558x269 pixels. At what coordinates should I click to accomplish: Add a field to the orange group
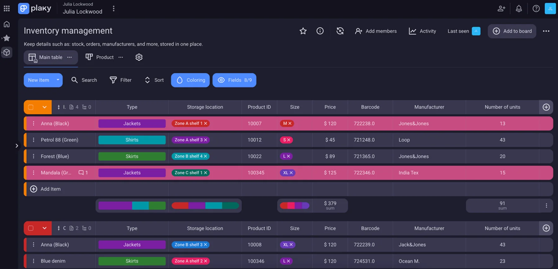pyautogui.click(x=546, y=107)
